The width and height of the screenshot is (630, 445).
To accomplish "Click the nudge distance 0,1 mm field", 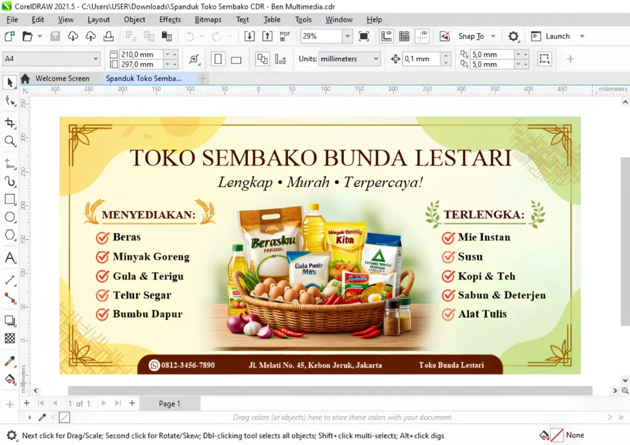I will [x=422, y=58].
